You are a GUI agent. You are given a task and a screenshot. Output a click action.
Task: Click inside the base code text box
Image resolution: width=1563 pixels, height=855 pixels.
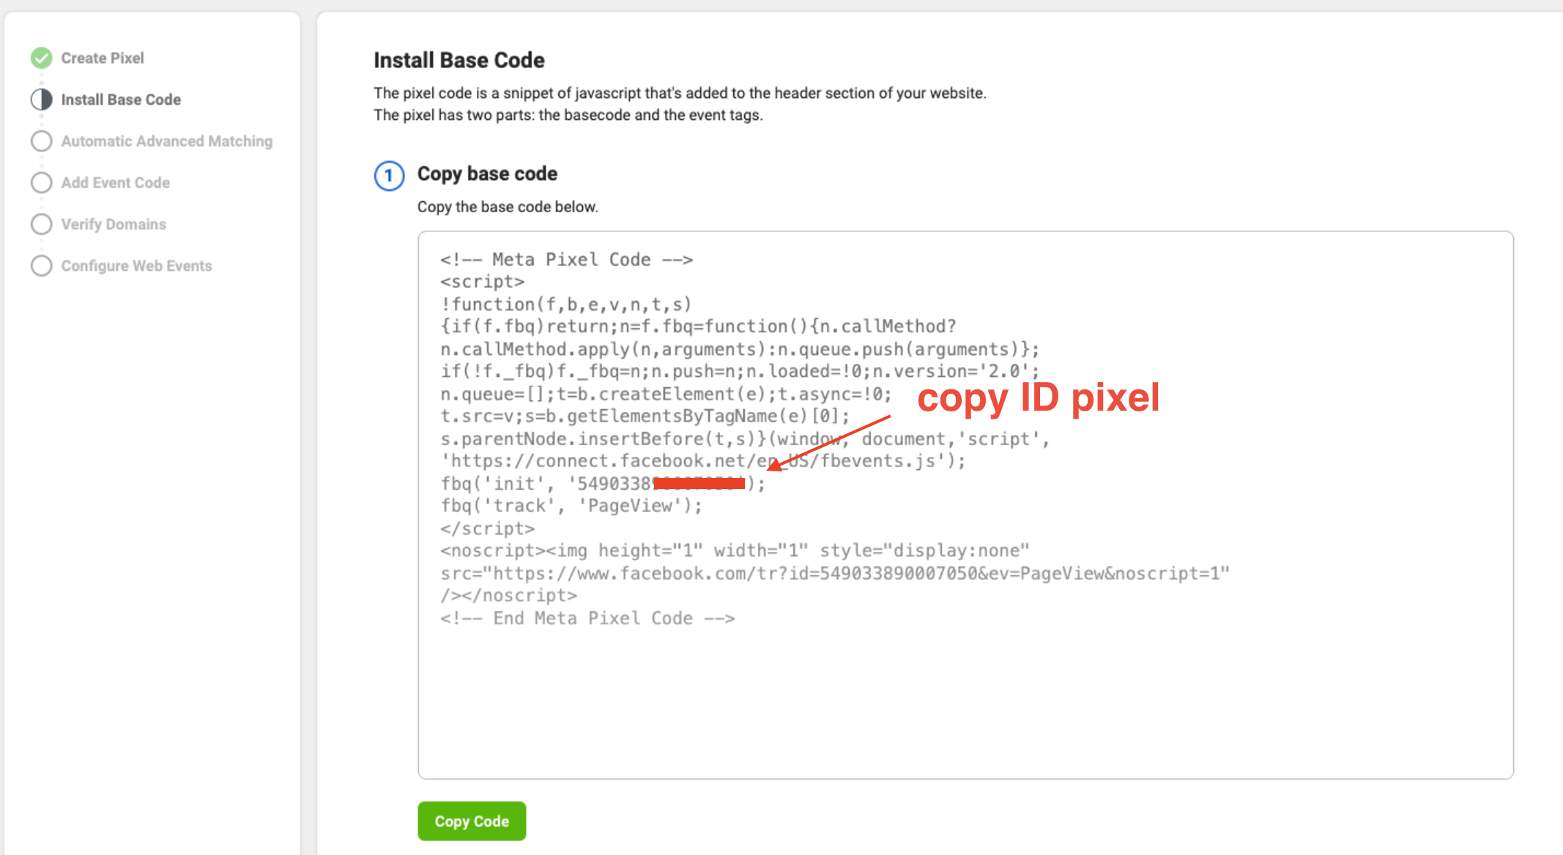965,505
